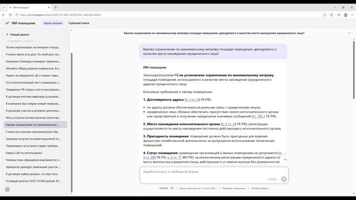Screen dimensions: 356x200
Task: Open dialog 'В договоре займа указано'
Action: [x=33, y=174]
